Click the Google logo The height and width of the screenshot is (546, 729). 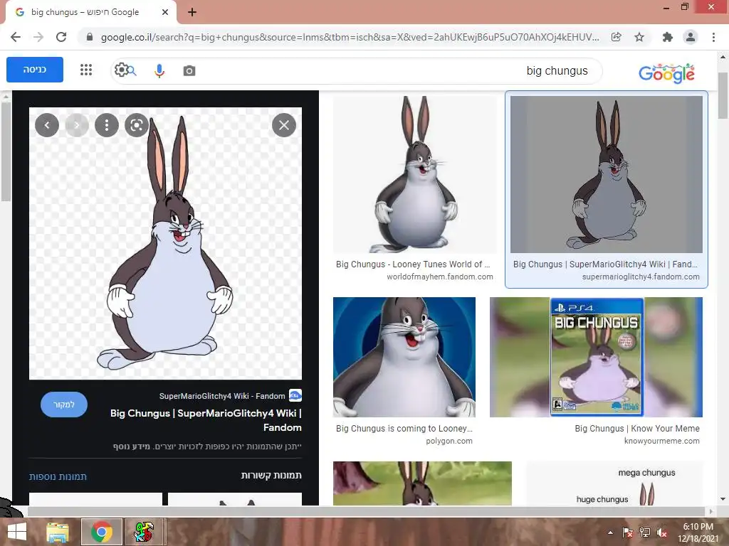coord(666,73)
